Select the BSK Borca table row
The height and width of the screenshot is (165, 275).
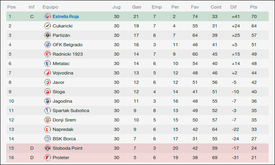pos(137,139)
